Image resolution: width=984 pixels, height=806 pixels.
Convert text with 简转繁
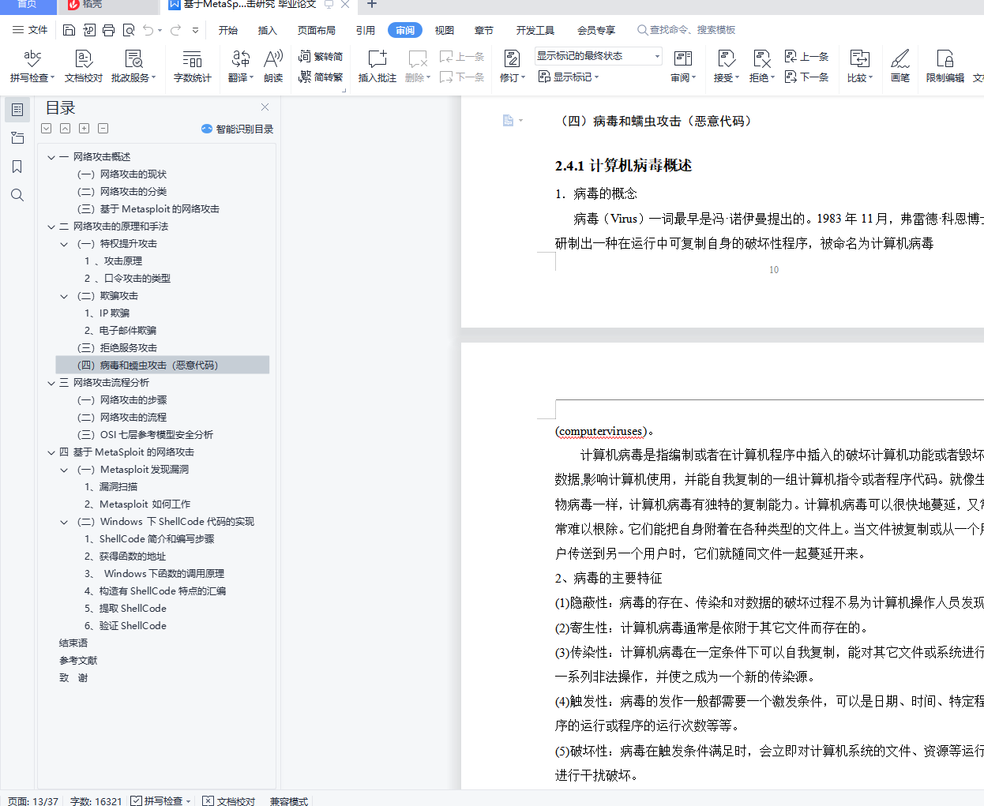pos(321,77)
